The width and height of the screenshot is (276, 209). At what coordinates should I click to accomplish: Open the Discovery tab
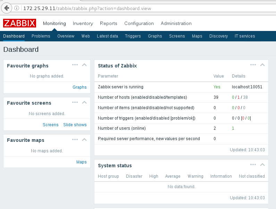tap(218, 36)
